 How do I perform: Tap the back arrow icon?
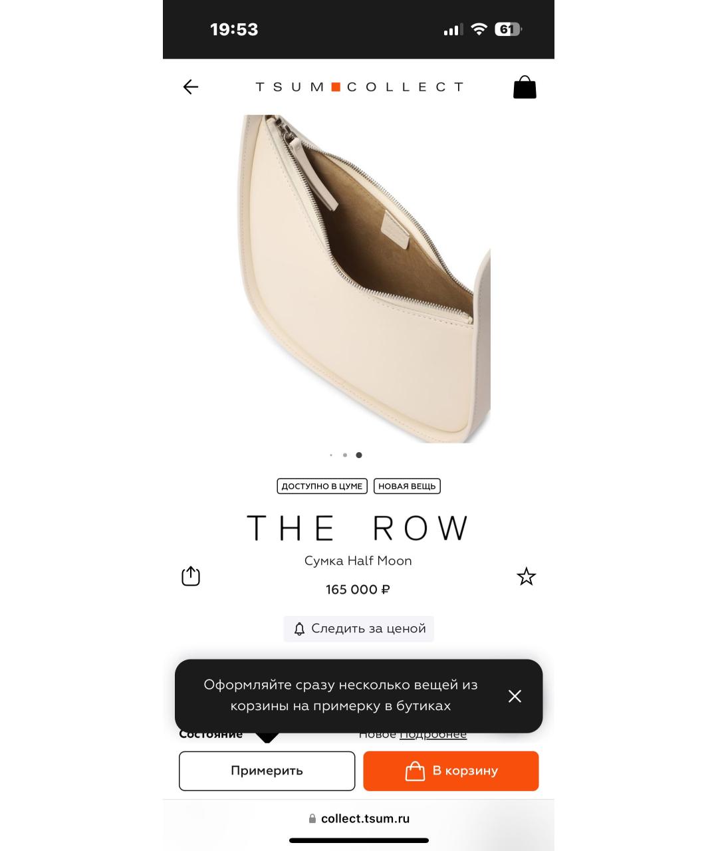191,87
